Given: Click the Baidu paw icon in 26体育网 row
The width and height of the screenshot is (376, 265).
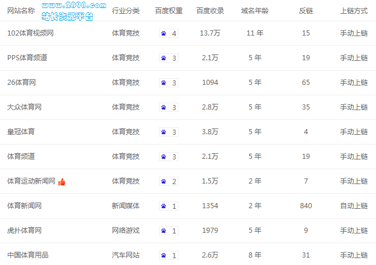Looking at the screenshot, I should click(164, 83).
